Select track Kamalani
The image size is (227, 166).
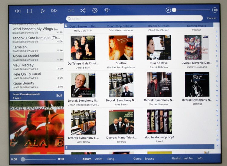pyautogui.click(x=37, y=48)
